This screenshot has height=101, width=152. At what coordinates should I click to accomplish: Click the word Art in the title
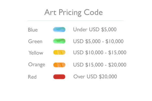click(x=50, y=12)
